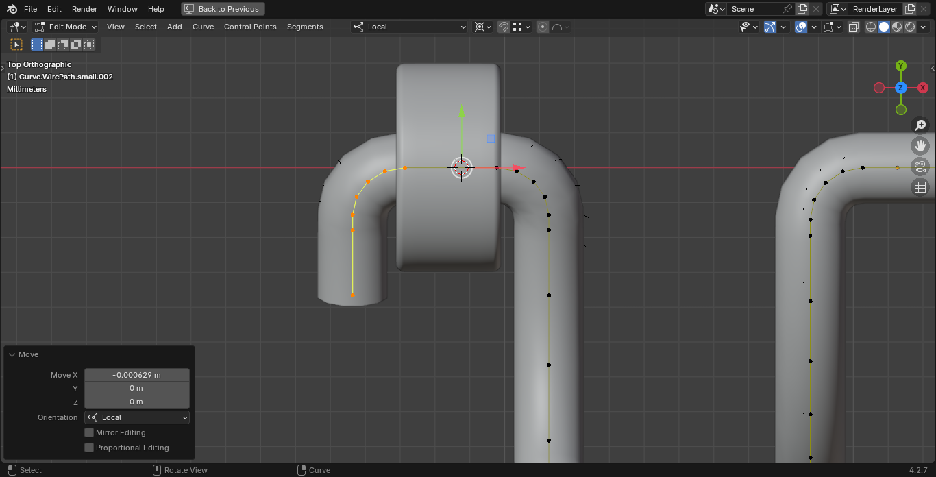Open the editor type selector icon top-left

(x=14, y=26)
